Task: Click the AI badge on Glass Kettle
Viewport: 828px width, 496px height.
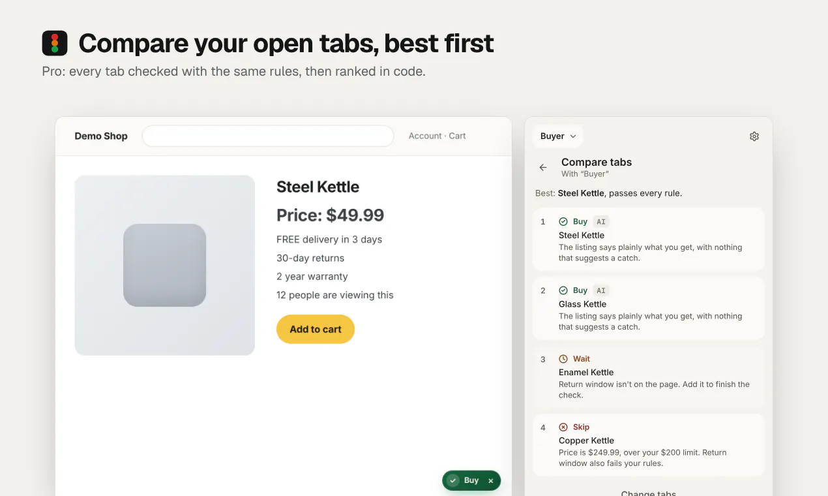Action: click(x=601, y=290)
